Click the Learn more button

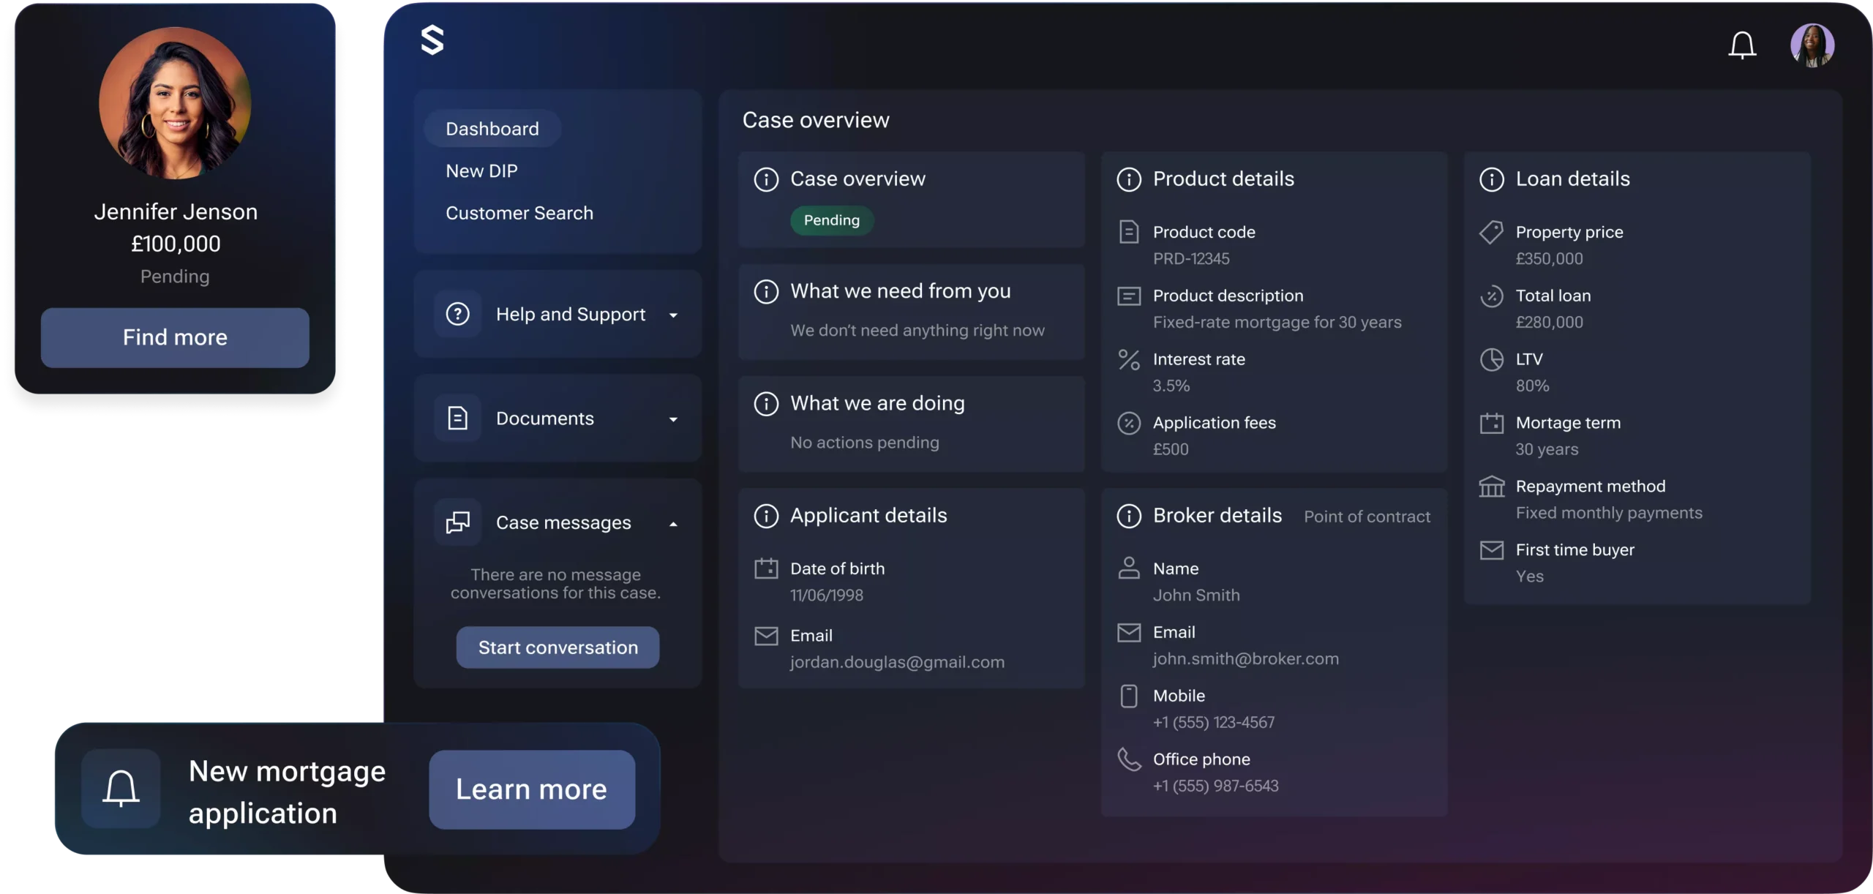[x=532, y=789]
